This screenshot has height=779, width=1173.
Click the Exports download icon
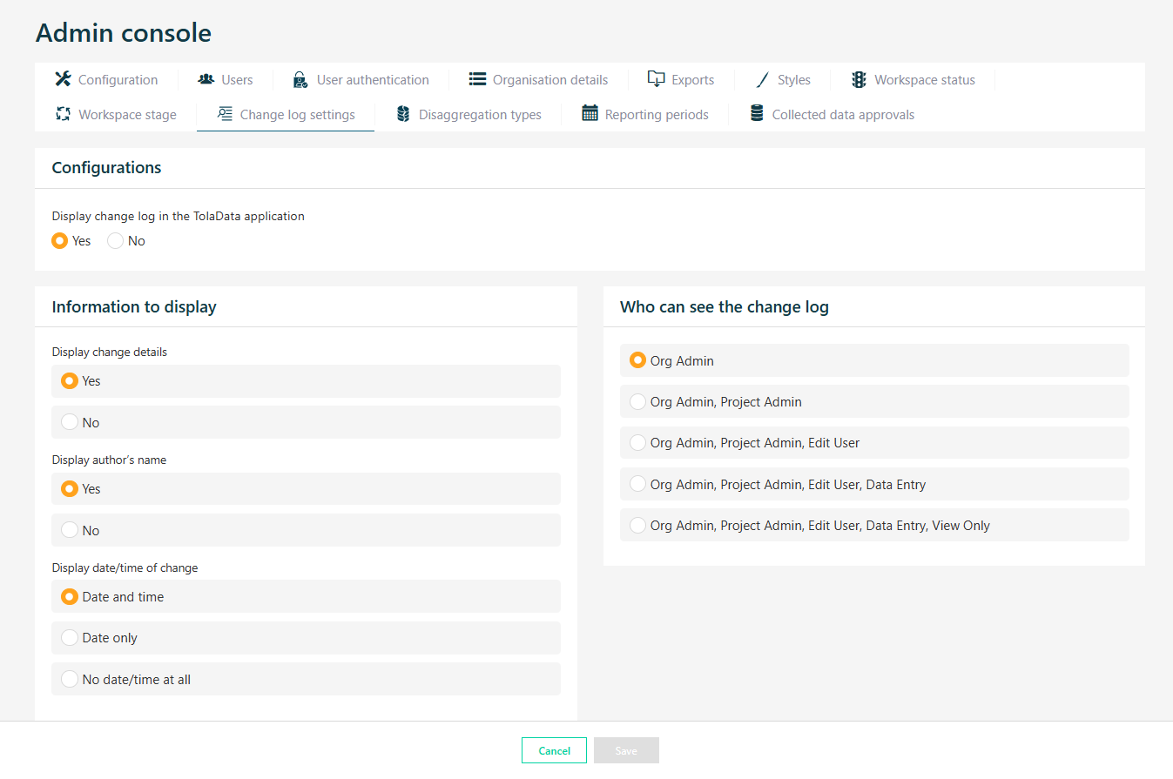(x=657, y=79)
